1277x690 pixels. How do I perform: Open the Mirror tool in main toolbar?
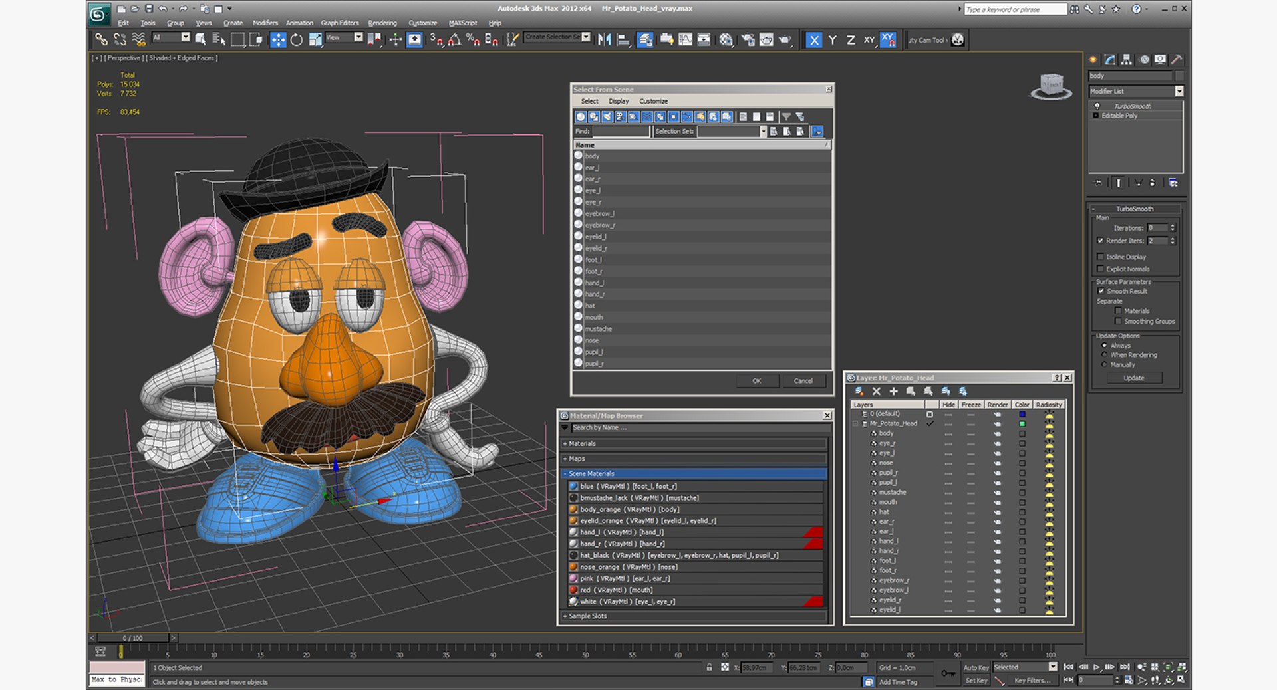pyautogui.click(x=604, y=40)
